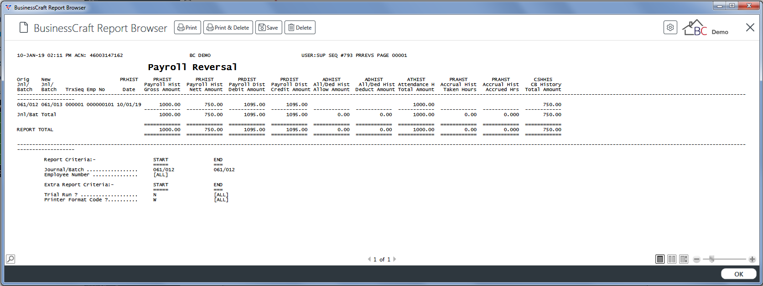Click employee number '000000101'
This screenshot has width=763, height=286.
[x=100, y=105]
